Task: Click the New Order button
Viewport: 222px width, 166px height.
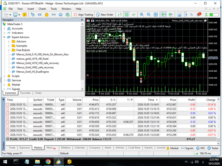Action: click(105, 15)
